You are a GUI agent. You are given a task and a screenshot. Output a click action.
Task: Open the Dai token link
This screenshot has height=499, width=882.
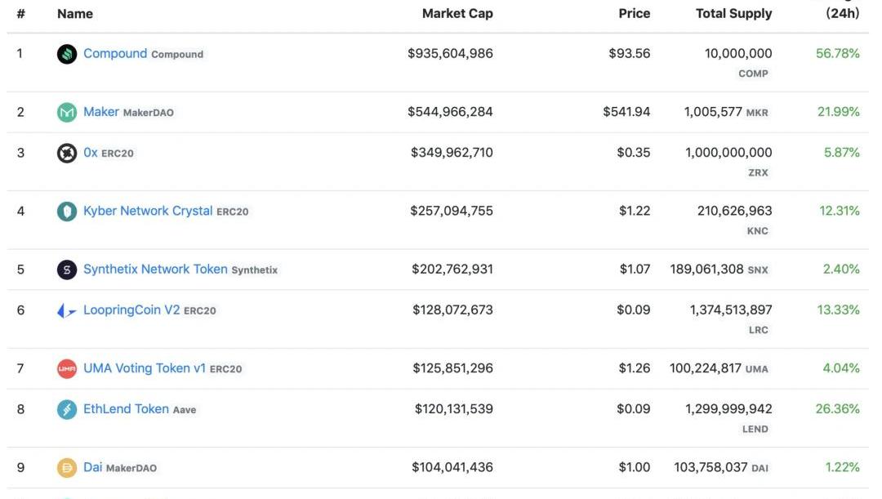pyautogui.click(x=93, y=467)
